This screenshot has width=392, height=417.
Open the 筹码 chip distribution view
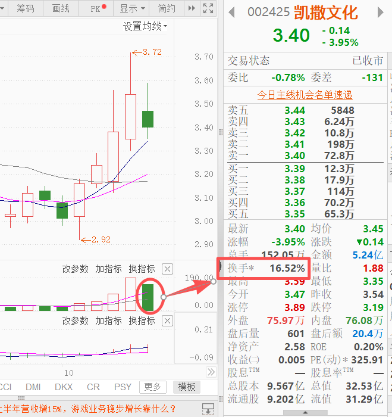pyautogui.click(x=26, y=8)
